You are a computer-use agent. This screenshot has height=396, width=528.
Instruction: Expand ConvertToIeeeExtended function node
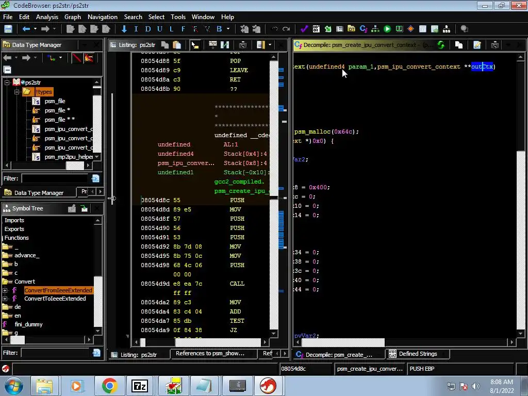pos(5,299)
